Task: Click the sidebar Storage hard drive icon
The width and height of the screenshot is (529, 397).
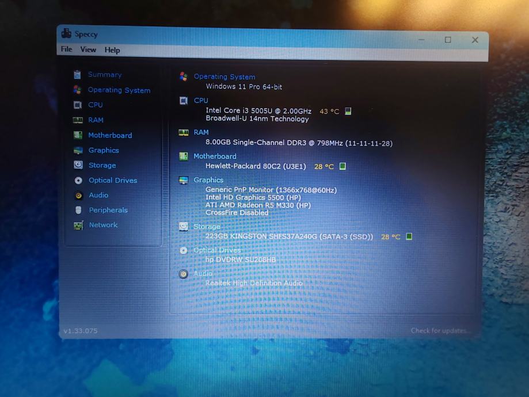Action: click(x=78, y=165)
